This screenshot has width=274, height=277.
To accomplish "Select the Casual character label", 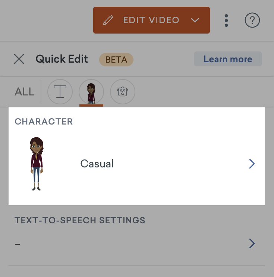I will 97,164.
